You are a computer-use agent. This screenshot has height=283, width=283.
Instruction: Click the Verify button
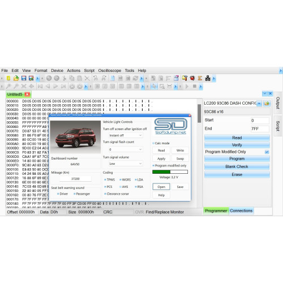[237, 145]
